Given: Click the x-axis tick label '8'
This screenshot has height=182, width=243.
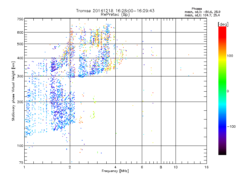Looking at the screenshot, I should [161, 167].
